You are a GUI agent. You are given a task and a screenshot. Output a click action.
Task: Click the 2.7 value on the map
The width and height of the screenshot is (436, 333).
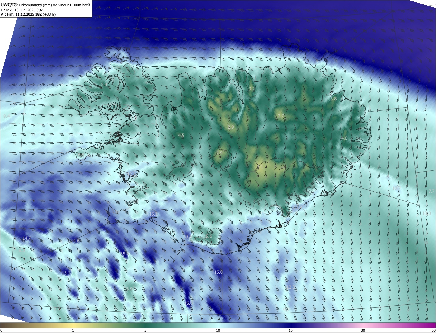281,116
